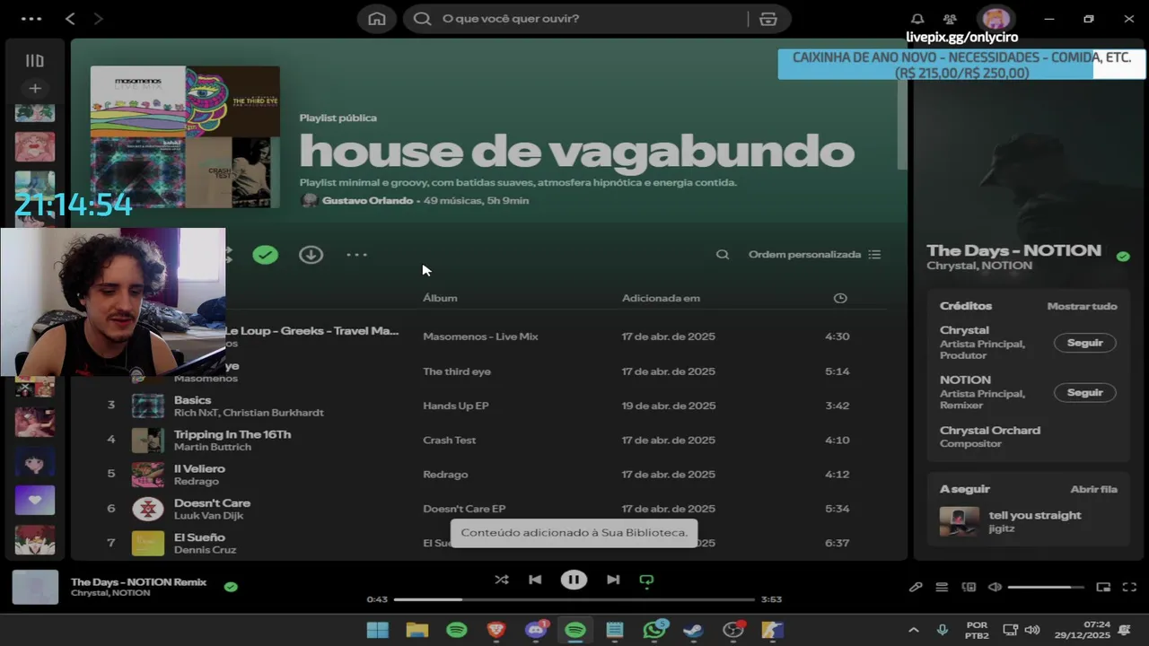
Task: Toggle shuffle playback
Action: pos(502,580)
